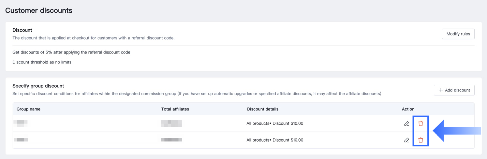Click the Discount details column header

tap(263, 109)
